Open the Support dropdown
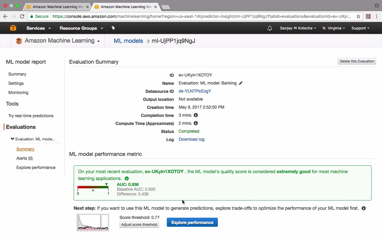 [360, 28]
